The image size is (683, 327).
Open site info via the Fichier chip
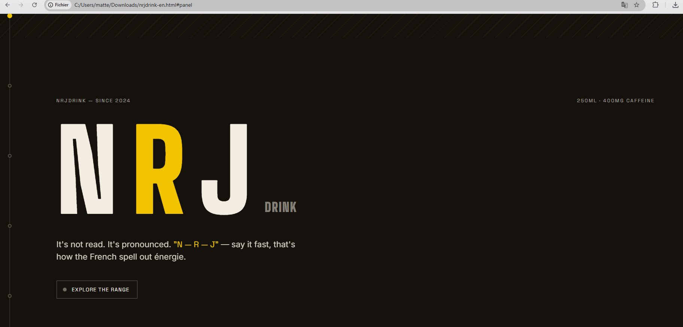coord(58,5)
